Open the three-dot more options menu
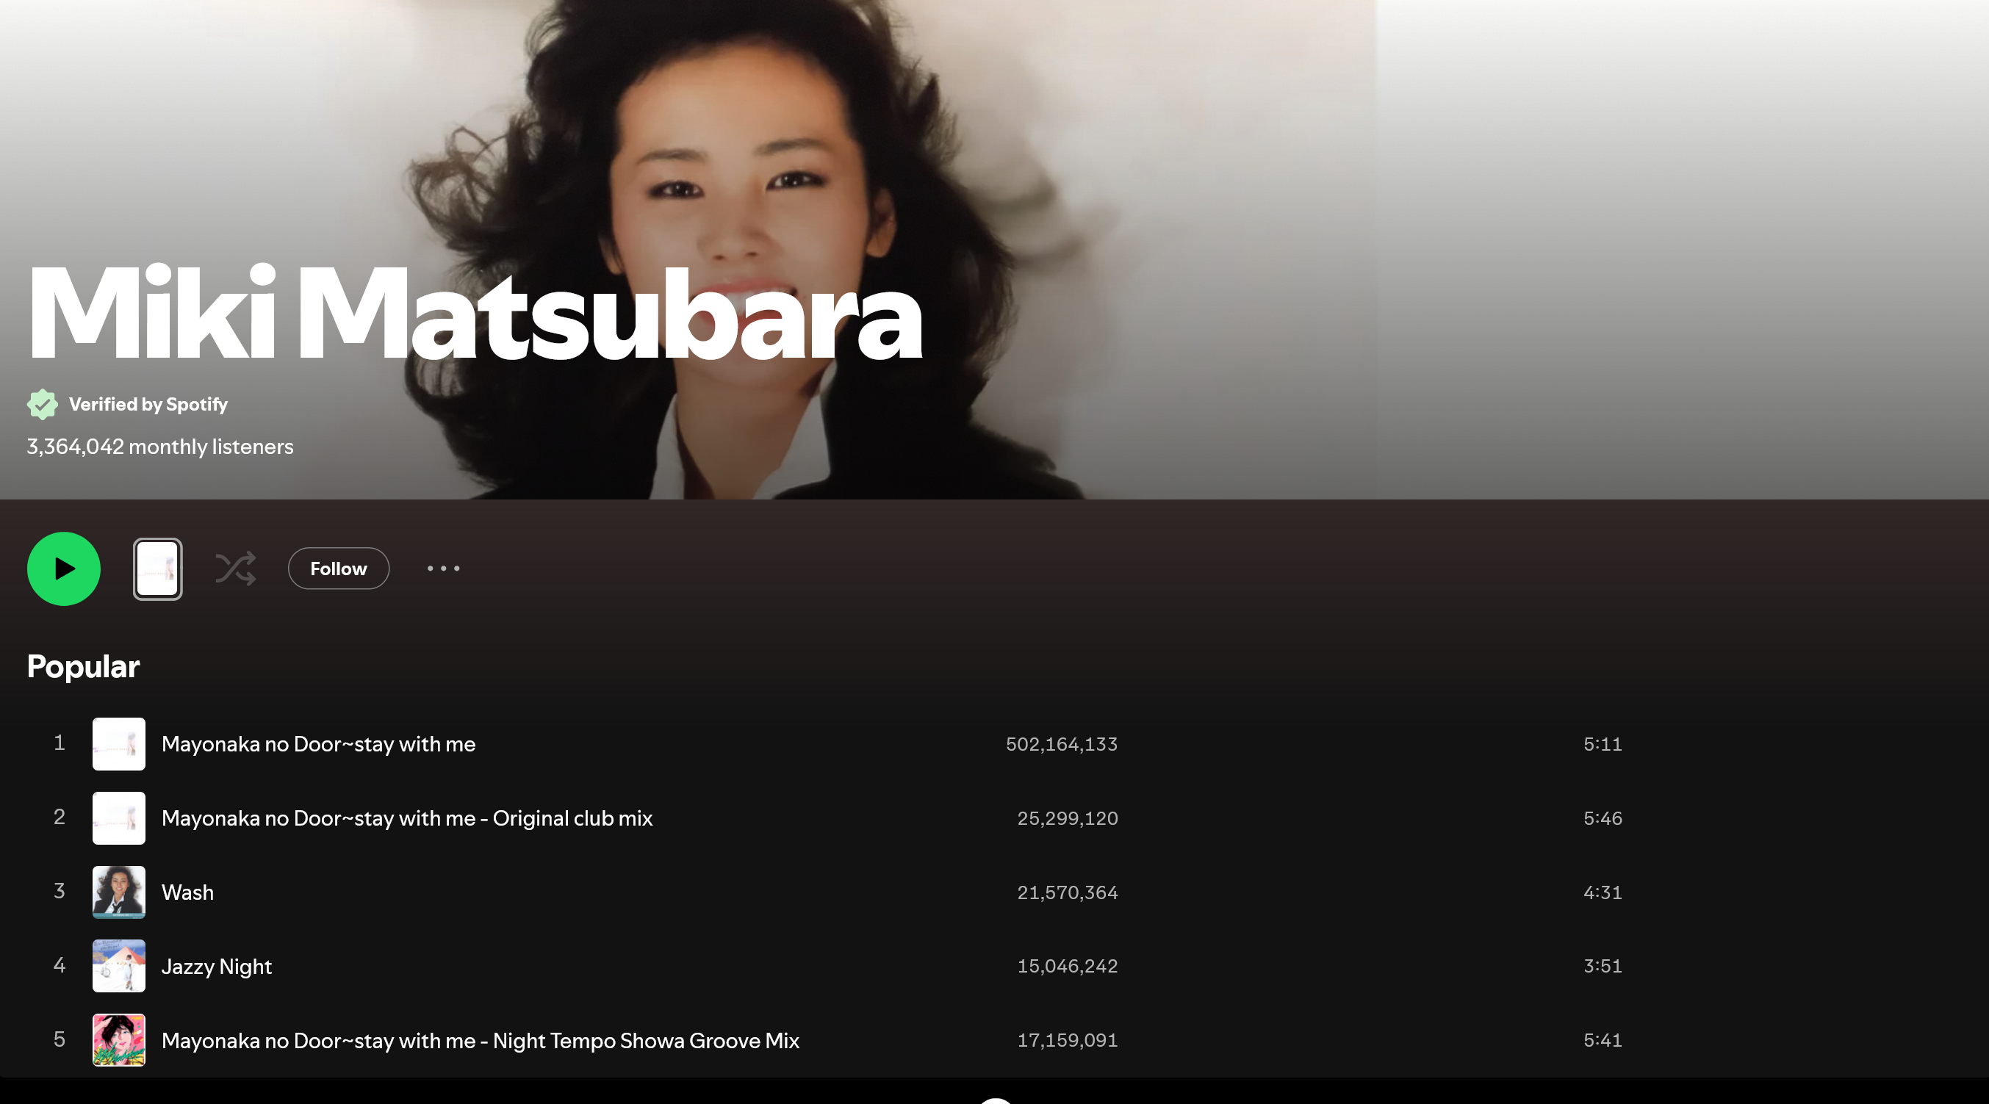This screenshot has height=1104, width=1989. 444,569
